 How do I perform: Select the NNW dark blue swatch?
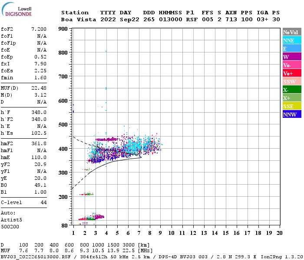click(292, 114)
